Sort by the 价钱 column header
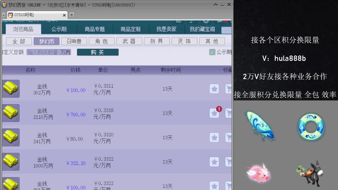Viewport: 338px width, 190px height. coord(75,70)
